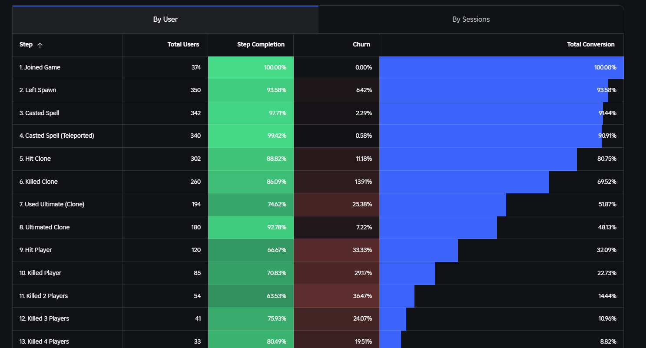Image resolution: width=646 pixels, height=348 pixels.
Task: Select the By User tab
Action: click(x=165, y=20)
